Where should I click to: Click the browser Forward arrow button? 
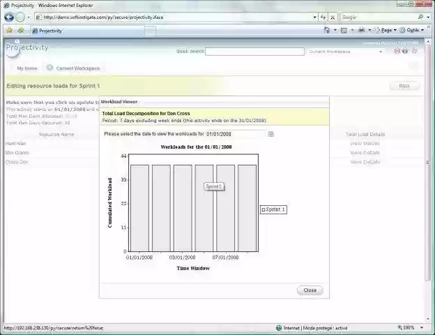click(20, 17)
